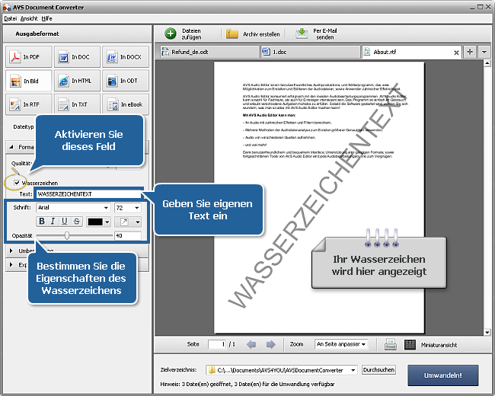Toggle bold watermark font
The height and width of the screenshot is (396, 495).
(42, 222)
